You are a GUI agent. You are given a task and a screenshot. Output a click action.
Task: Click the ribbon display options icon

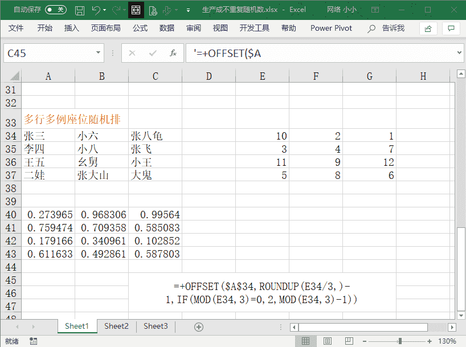tap(375, 10)
